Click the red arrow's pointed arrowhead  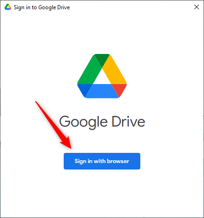(67, 143)
